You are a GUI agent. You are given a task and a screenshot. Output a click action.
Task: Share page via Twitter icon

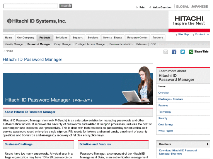click(x=183, y=52)
